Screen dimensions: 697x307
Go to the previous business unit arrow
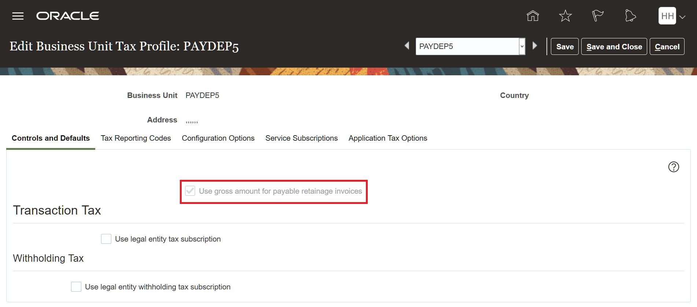click(407, 46)
